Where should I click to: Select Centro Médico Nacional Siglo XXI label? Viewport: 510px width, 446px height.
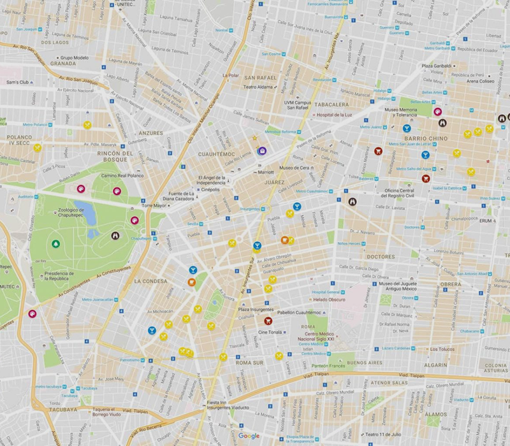tap(316, 336)
